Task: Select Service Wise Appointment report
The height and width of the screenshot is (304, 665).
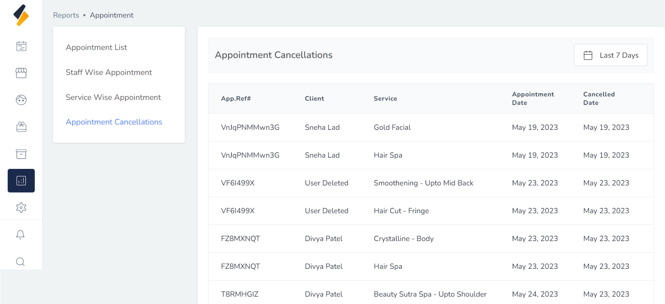Action: tap(113, 97)
